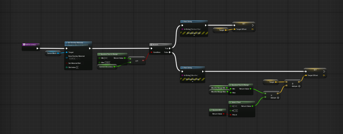Image resolution: width=343 pixels, height=134 pixels.
Task: Click the Pick A pin on Select Float
Action: [230, 115]
